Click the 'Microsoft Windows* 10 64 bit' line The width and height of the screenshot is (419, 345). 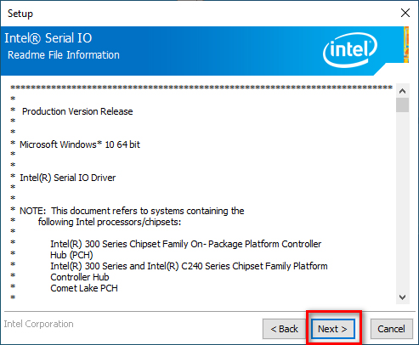[x=80, y=144]
